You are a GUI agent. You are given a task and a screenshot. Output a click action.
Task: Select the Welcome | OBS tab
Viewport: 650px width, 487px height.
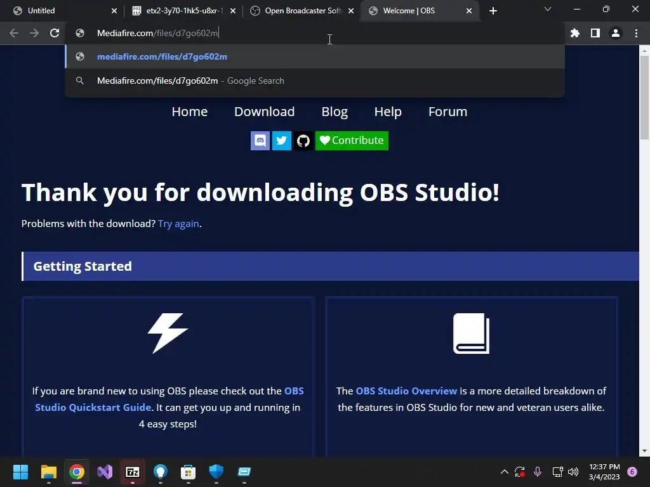(419, 11)
